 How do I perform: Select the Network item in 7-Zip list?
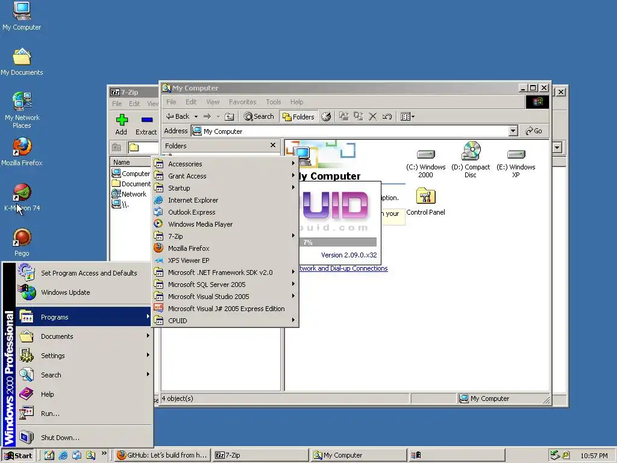click(130, 194)
